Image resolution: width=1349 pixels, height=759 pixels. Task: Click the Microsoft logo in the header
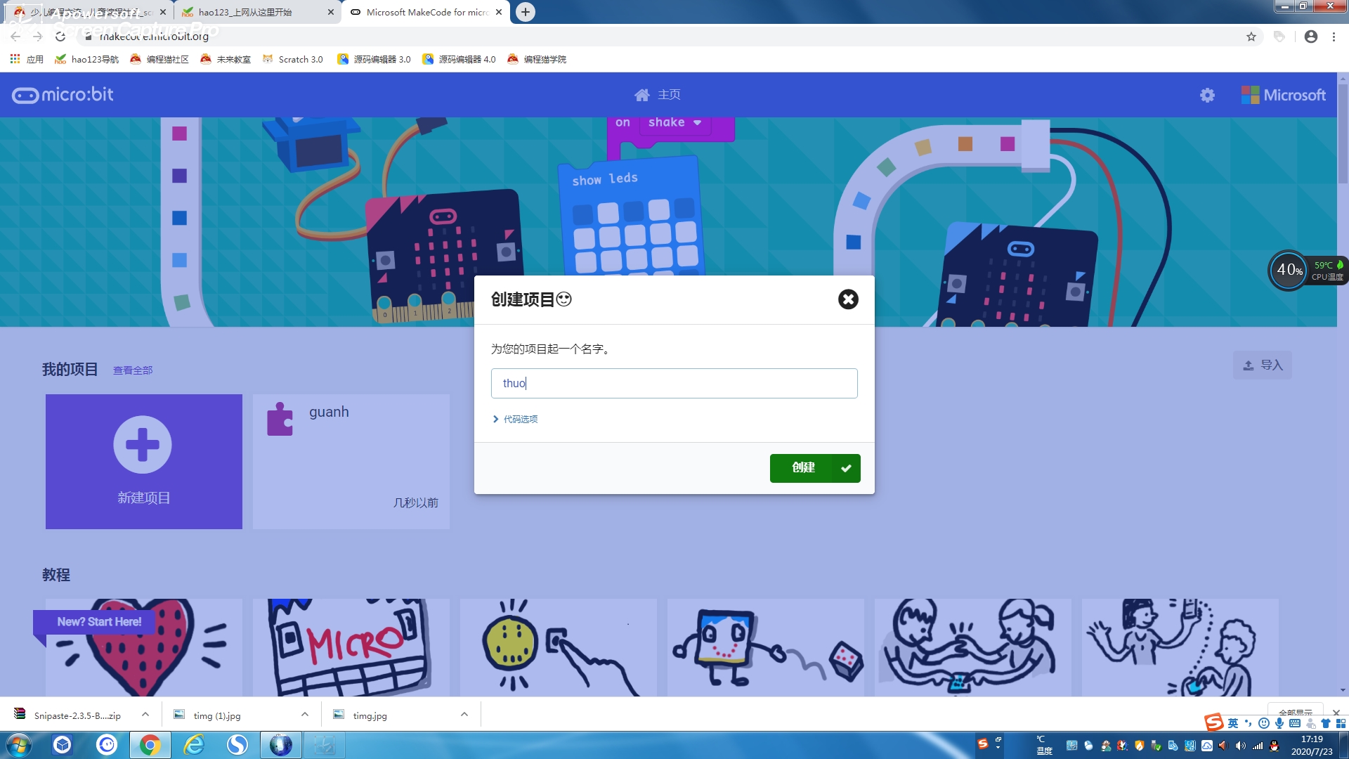(1284, 95)
